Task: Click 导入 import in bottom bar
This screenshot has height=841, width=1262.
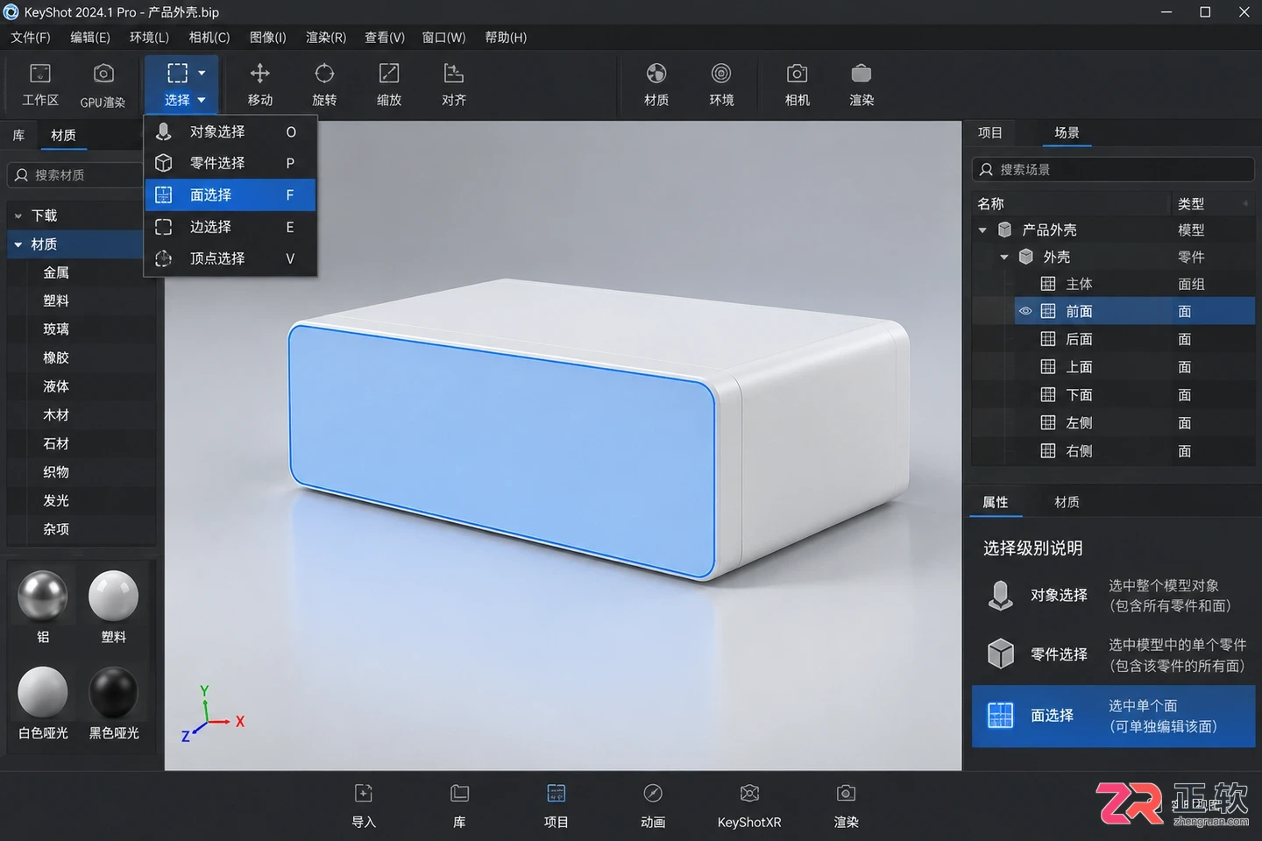Action: point(364,806)
